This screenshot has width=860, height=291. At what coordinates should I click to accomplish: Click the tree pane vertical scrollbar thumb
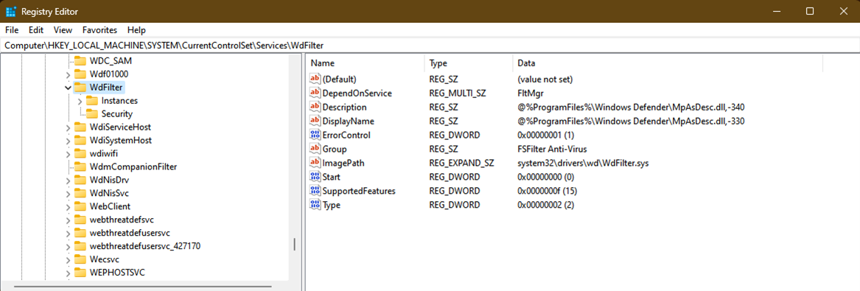click(295, 244)
